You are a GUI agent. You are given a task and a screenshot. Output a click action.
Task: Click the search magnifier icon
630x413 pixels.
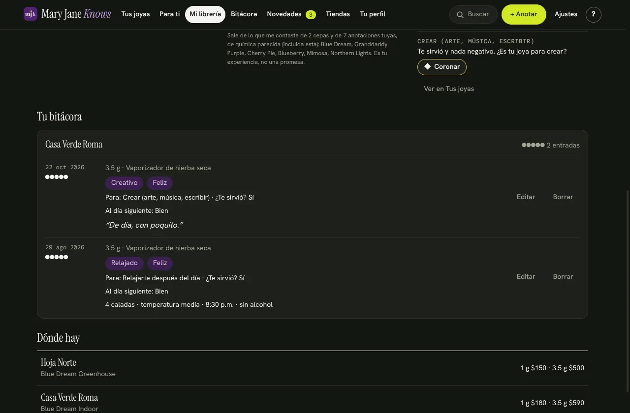point(460,15)
